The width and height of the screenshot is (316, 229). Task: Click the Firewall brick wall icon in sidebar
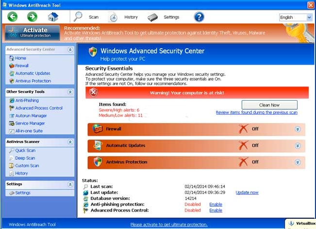click(x=12, y=66)
